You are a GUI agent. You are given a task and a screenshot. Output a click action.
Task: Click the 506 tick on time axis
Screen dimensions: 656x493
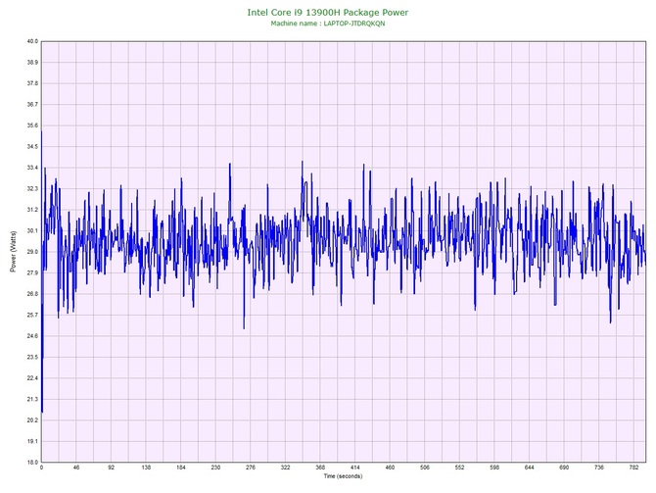[x=425, y=468]
